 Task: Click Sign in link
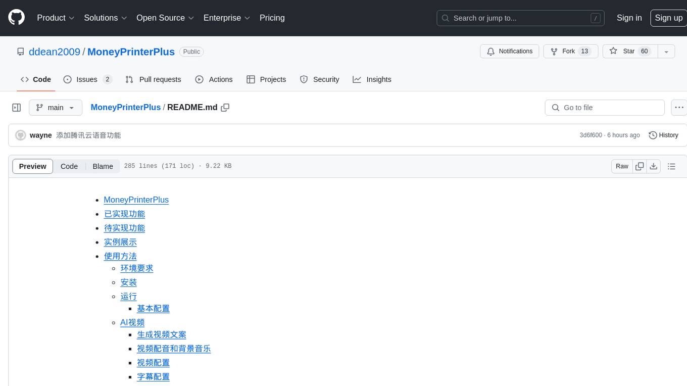tap(629, 18)
